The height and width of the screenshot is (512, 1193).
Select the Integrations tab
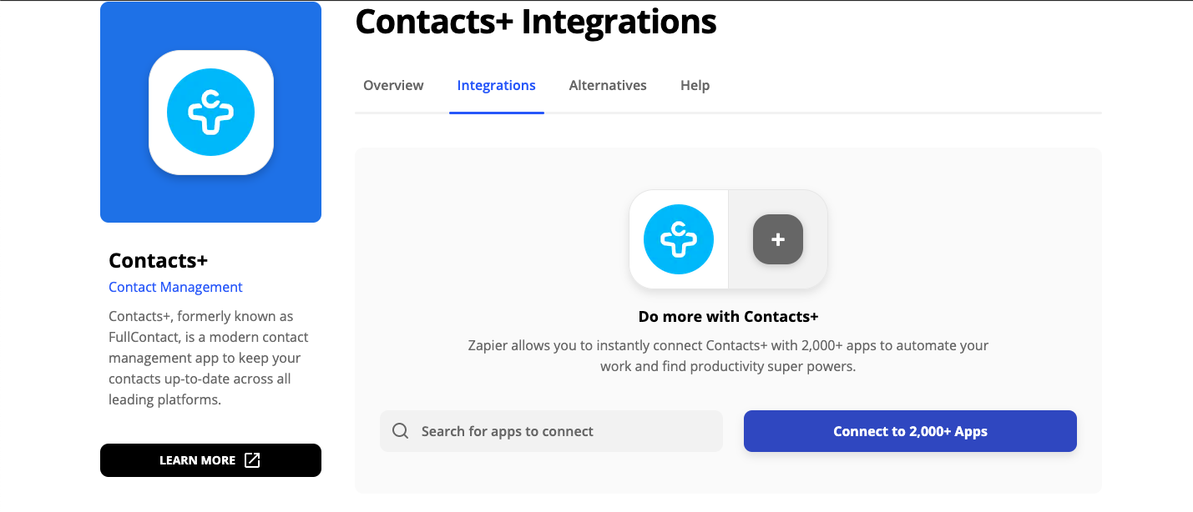pos(497,85)
